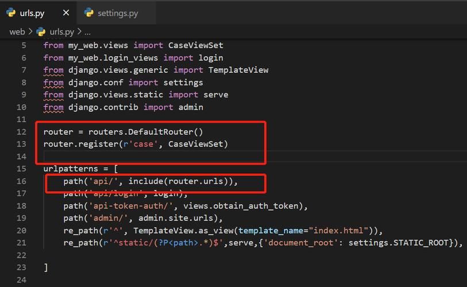Click 'admin' import on line 10
This screenshot has height=287, width=467.
[191, 107]
